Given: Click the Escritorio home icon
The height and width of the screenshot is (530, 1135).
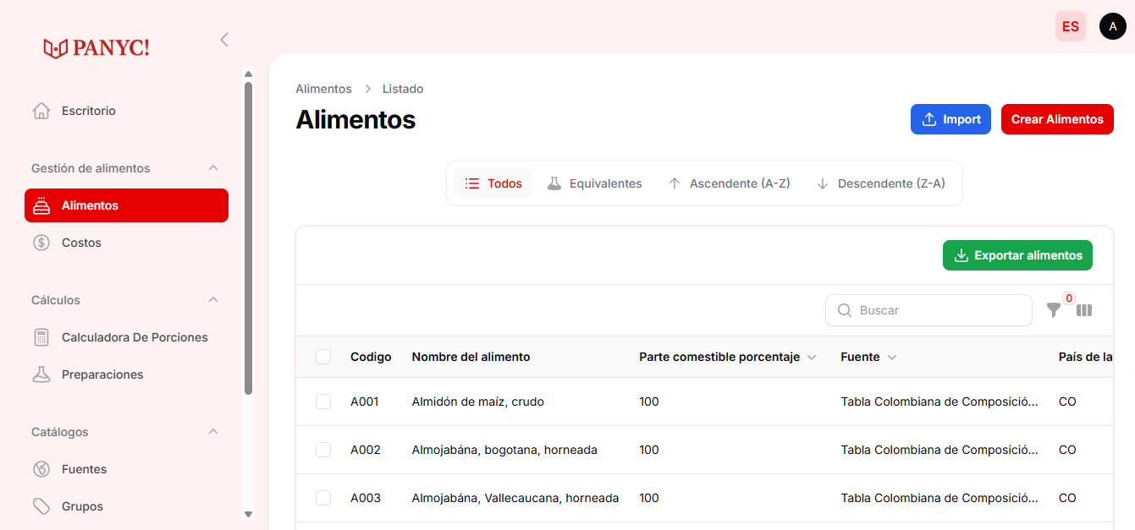Looking at the screenshot, I should 41,111.
